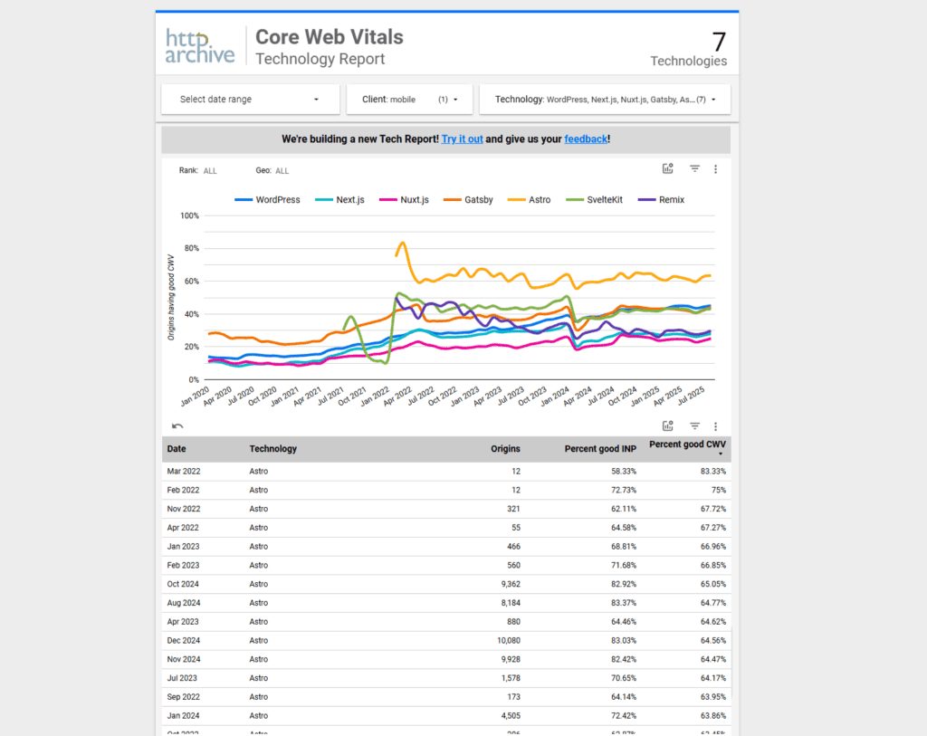927x736 pixels.
Task: Click Oct 2024 date cell
Action: (183, 584)
